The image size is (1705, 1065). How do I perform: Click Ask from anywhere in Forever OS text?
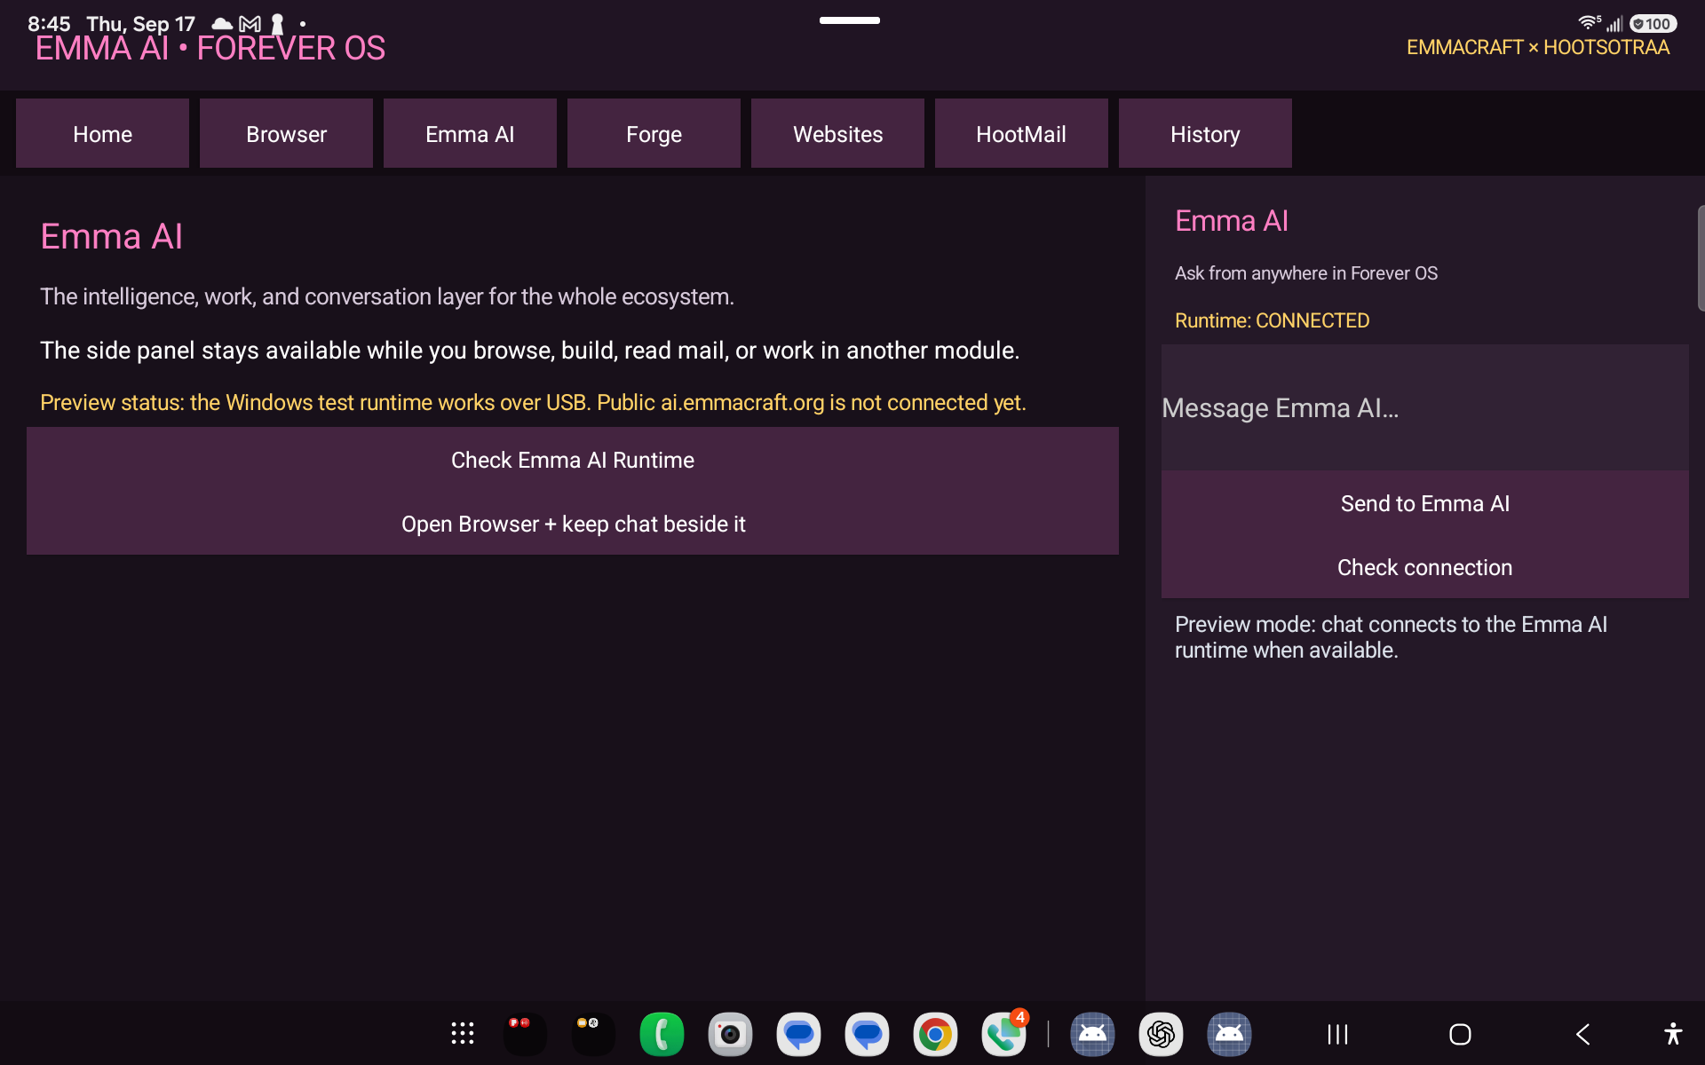(1306, 273)
